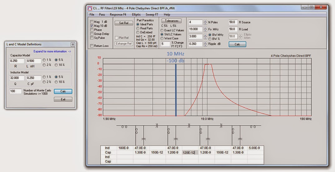Viewport: 335px width, 172px height.
Task: Close the L and C Model Definitions dialog
Action: [73, 44]
